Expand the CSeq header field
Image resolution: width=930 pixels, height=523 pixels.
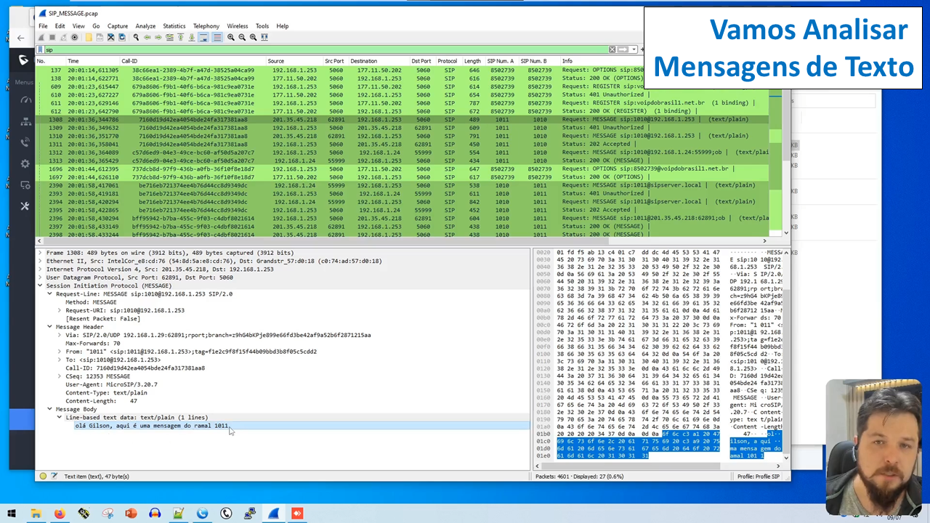60,376
